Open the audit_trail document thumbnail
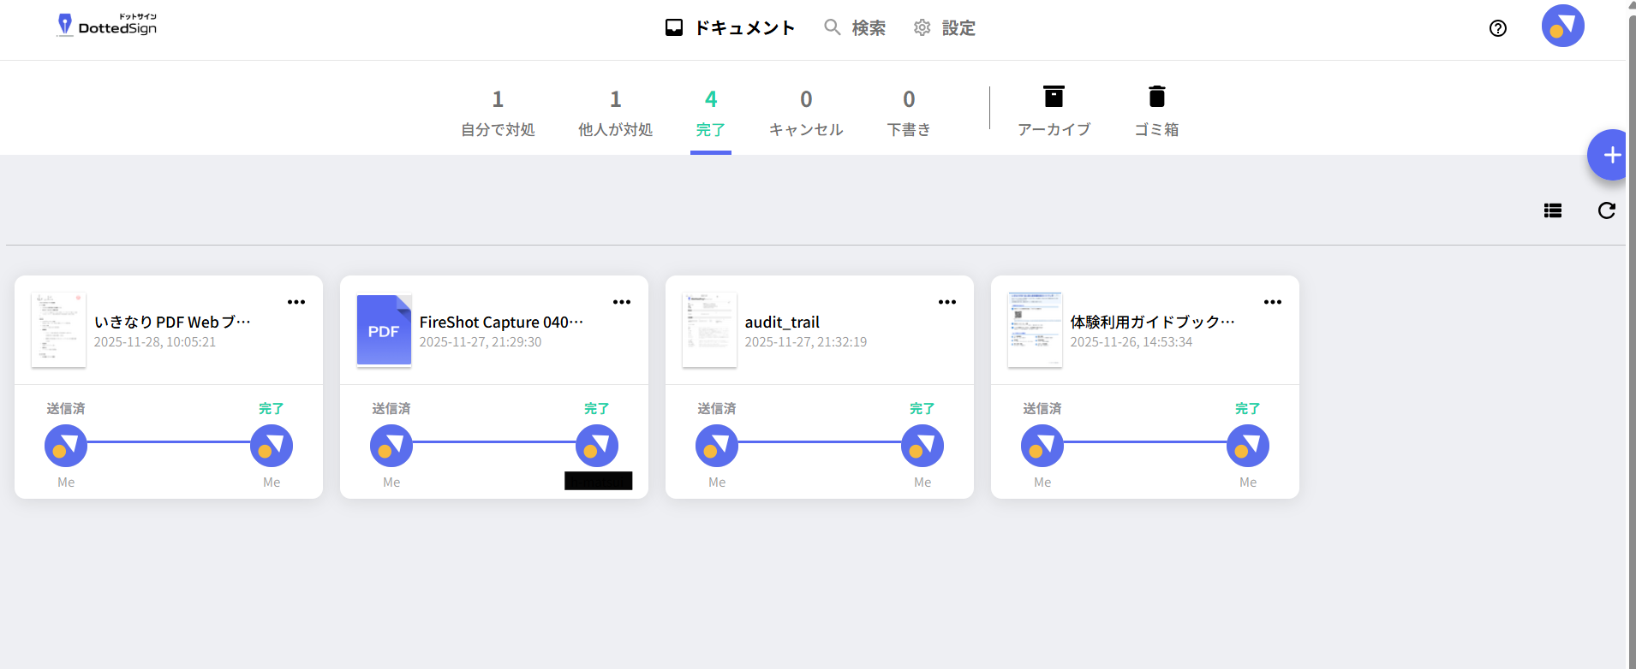 point(709,330)
